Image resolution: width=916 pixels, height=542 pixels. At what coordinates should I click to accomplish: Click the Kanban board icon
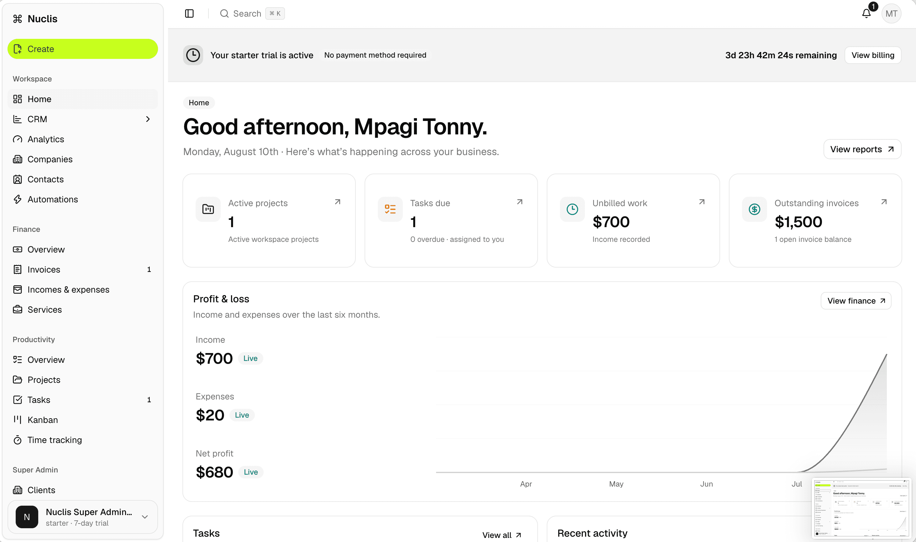tap(18, 420)
